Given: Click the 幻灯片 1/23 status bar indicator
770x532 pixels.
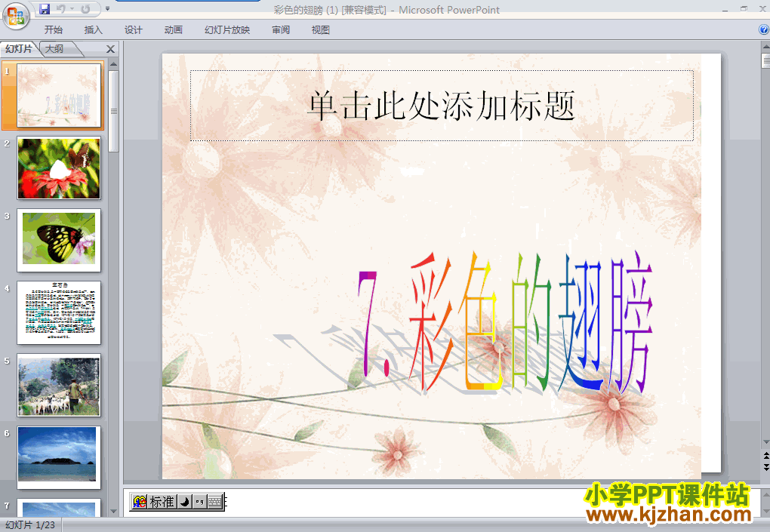Looking at the screenshot, I should (30, 525).
